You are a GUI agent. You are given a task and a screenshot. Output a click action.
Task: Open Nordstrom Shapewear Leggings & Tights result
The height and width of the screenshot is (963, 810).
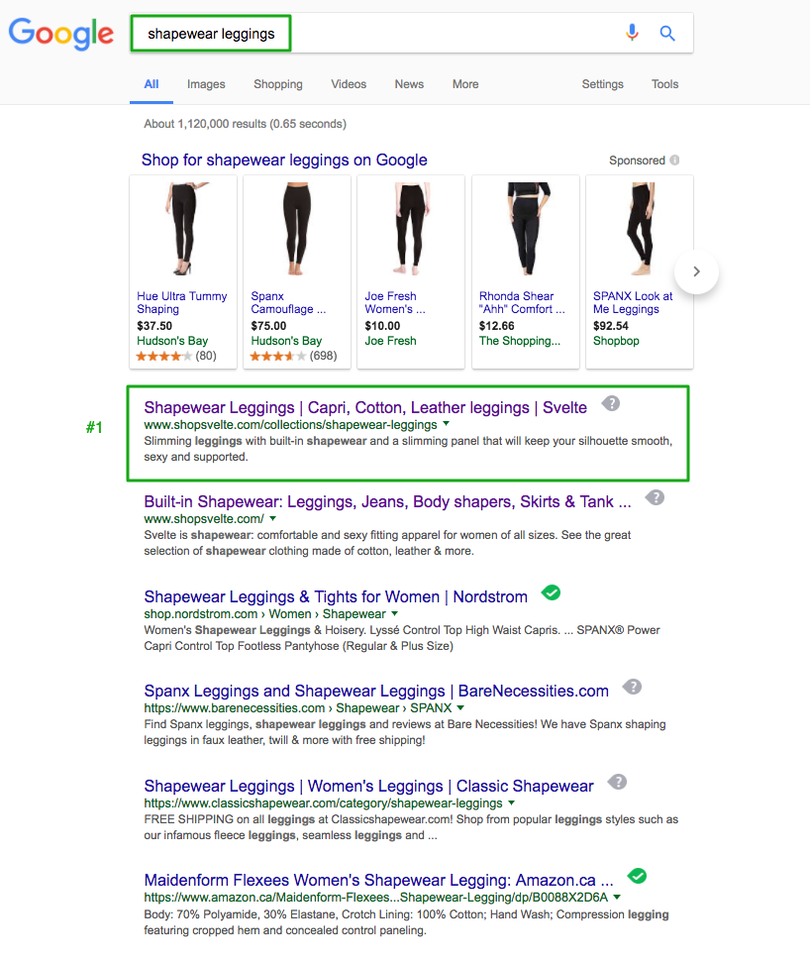click(x=336, y=596)
